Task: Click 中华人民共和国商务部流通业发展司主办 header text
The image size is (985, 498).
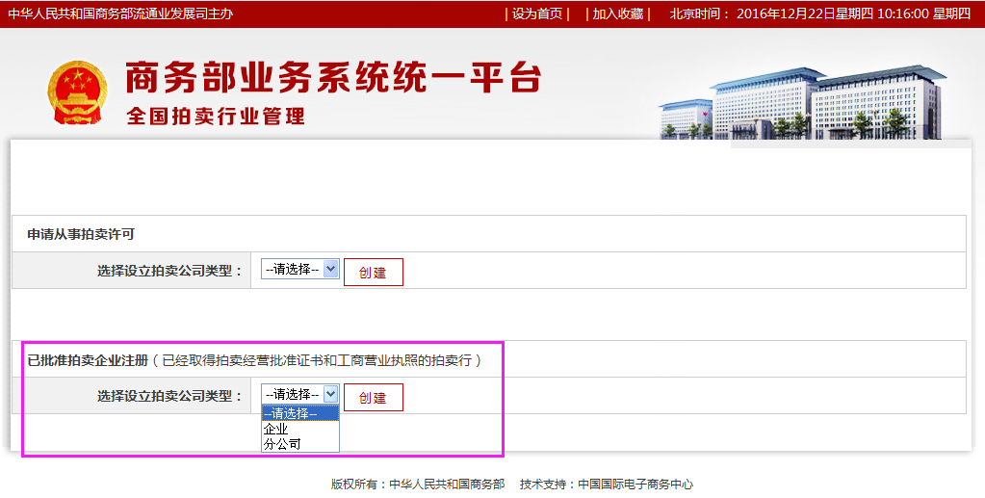Action: pos(120,13)
